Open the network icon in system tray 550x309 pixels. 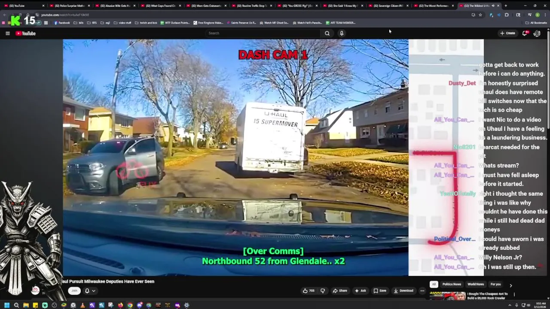[x=523, y=305]
